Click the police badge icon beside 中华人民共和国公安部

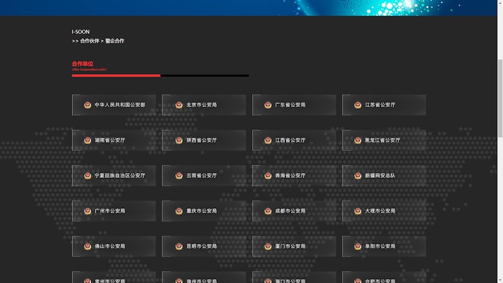tap(87, 105)
